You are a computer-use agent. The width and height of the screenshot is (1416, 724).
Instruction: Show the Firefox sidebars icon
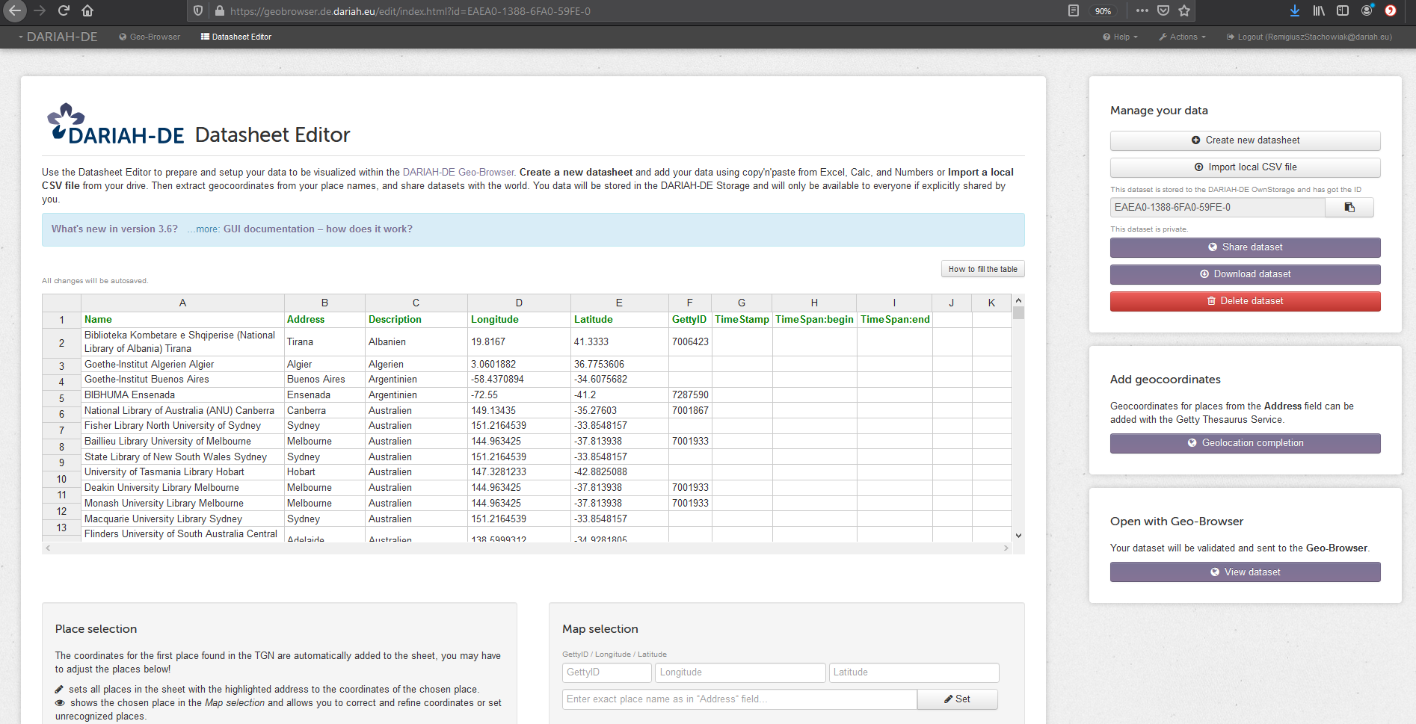click(1343, 10)
